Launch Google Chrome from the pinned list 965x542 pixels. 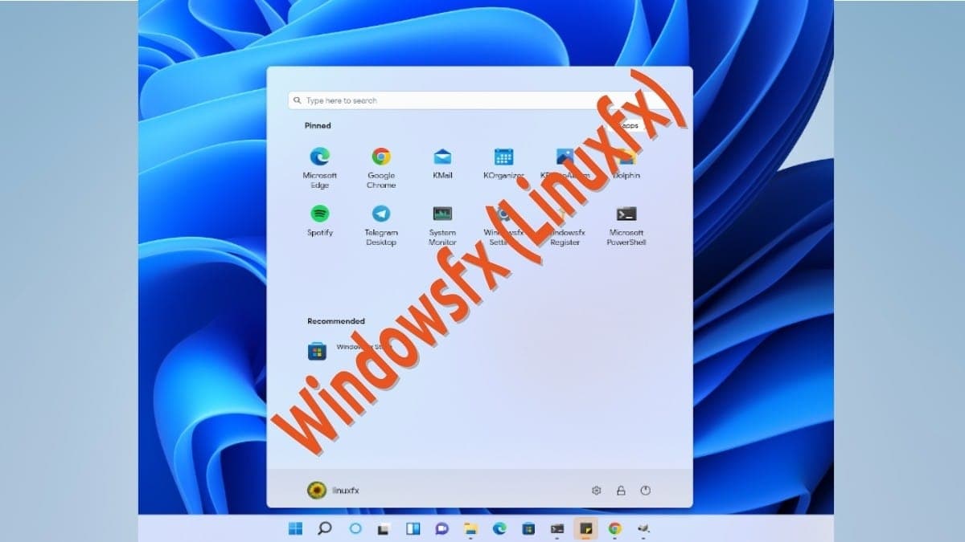point(381,157)
